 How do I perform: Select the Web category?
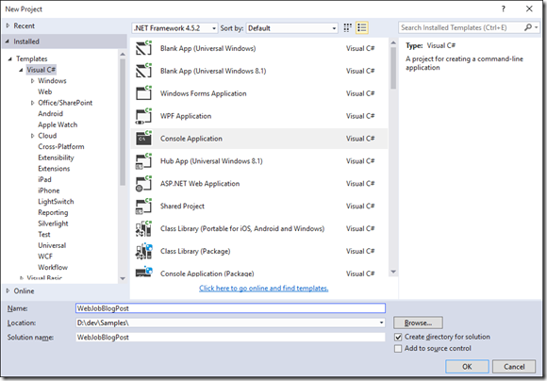coord(45,91)
